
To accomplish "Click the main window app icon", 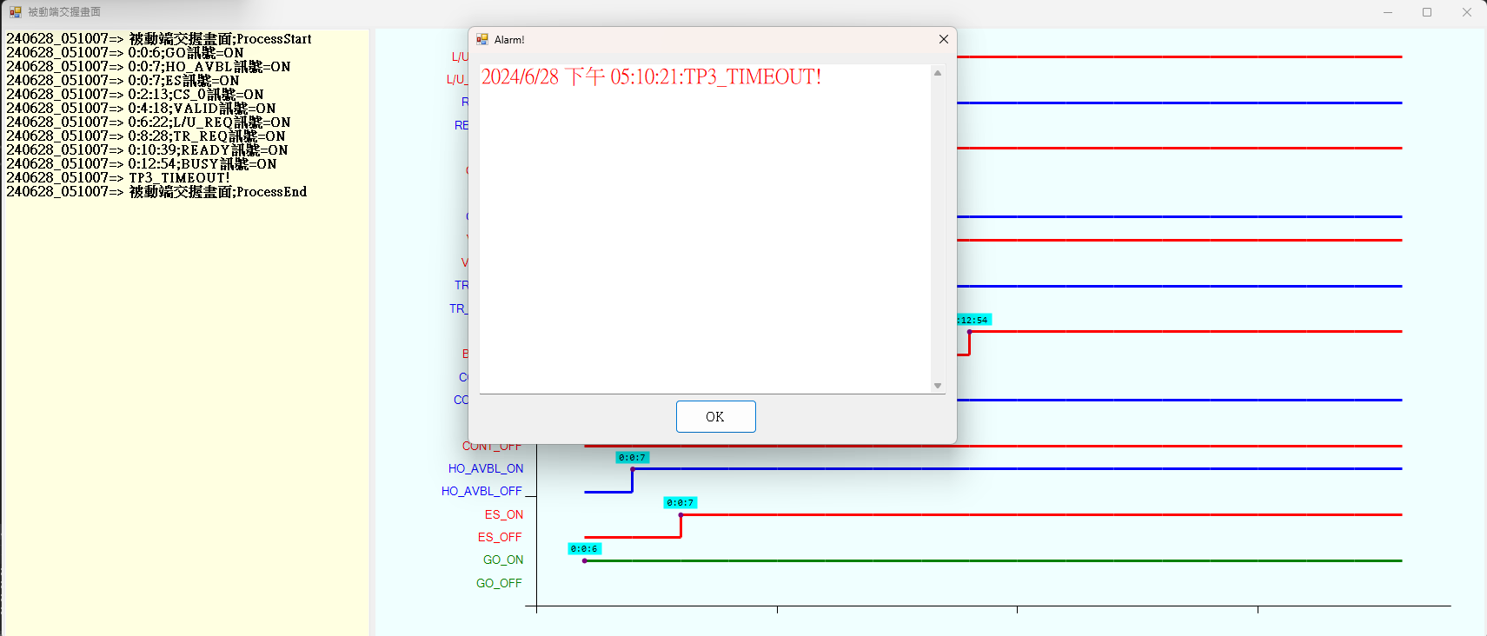I will (x=16, y=12).
